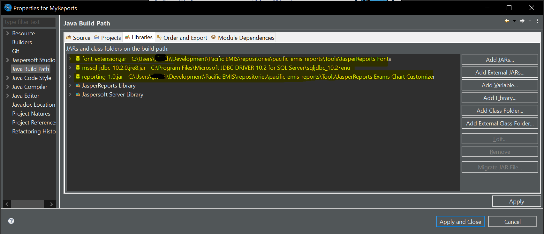544x234 pixels.
Task: Click the back navigation arrow icon
Action: click(507, 21)
